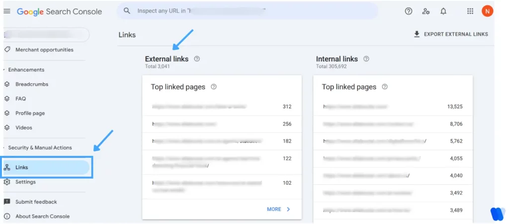Open the FAQ report
509x224 pixels.
pyautogui.click(x=21, y=98)
